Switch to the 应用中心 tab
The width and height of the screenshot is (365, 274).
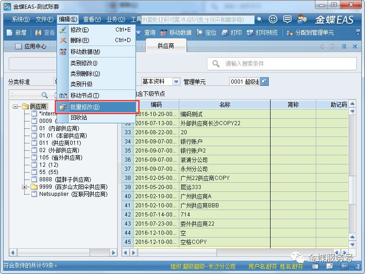point(30,47)
